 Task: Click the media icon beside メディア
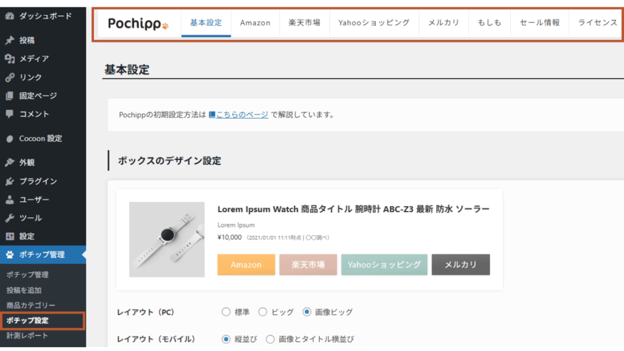click(x=9, y=59)
